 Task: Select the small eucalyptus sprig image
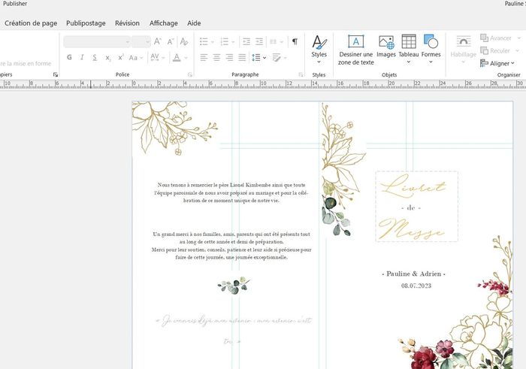(x=234, y=286)
